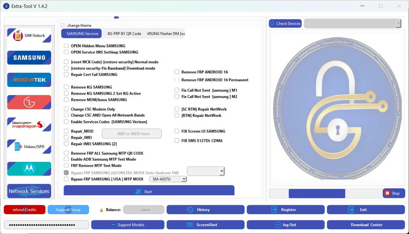Check FIX Screen UI SAMSUNG

(177, 131)
